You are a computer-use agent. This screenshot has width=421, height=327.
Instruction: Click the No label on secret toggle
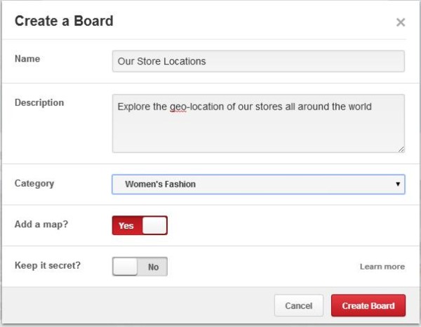pyautogui.click(x=153, y=267)
